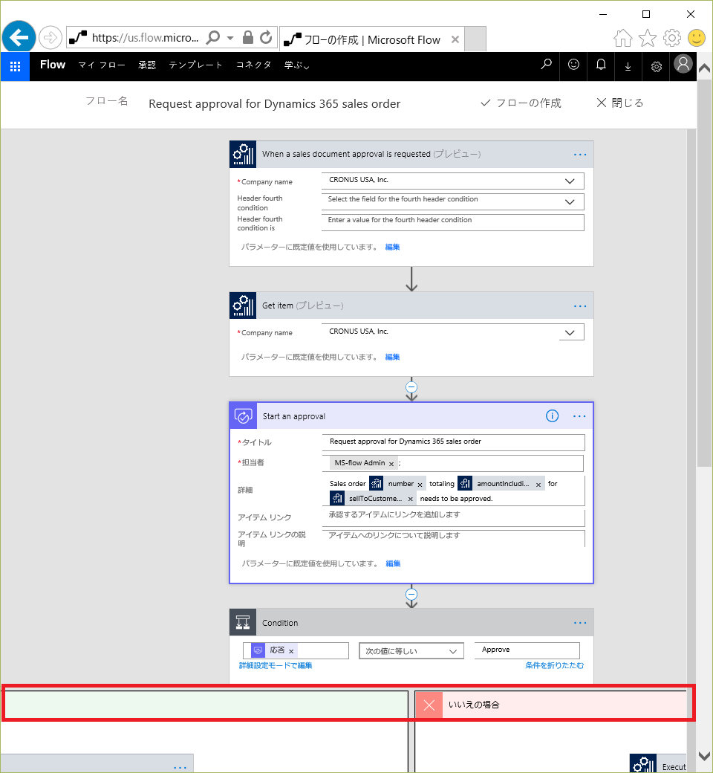The image size is (713, 773).
Task: Remove the sellToCustome... token
Action: coord(410,499)
